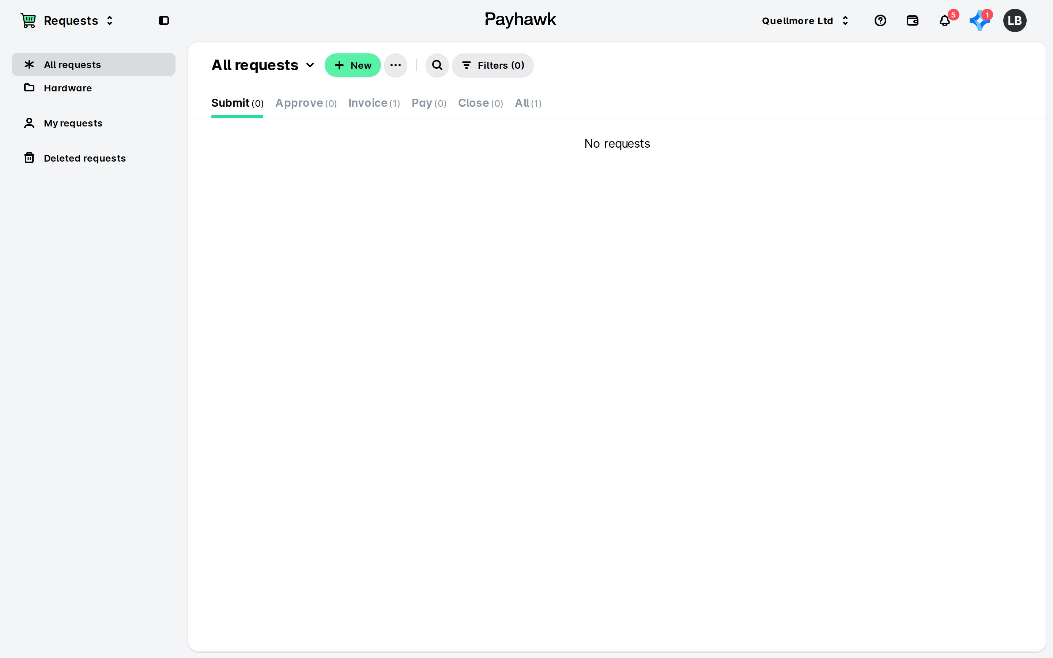This screenshot has height=658, width=1053.
Task: Click the search magnifier icon
Action: click(437, 65)
